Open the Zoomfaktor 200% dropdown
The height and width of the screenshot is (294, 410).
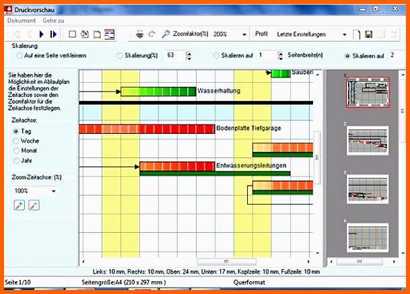tap(244, 34)
